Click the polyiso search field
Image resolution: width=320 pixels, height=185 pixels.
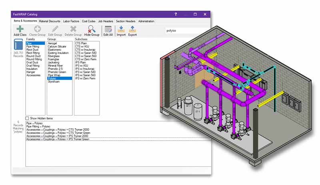tap(188, 31)
